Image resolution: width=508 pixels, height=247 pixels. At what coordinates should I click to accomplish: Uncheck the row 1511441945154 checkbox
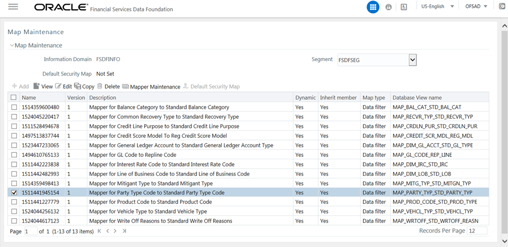[x=13, y=192]
